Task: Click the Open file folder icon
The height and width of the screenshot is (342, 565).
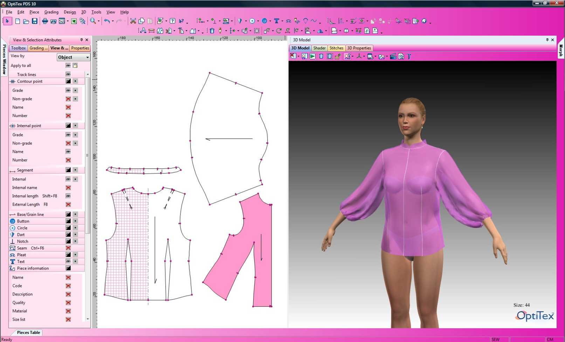Action: click(26, 21)
